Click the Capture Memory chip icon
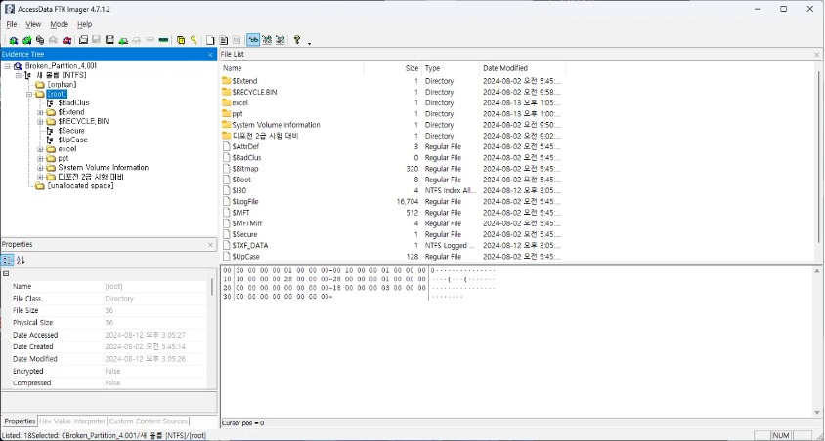Screen dimensions: 825x441 (163, 40)
